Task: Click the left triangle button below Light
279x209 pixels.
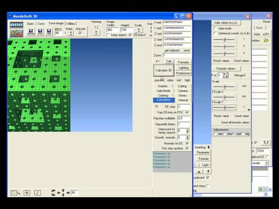Action: 208,172
